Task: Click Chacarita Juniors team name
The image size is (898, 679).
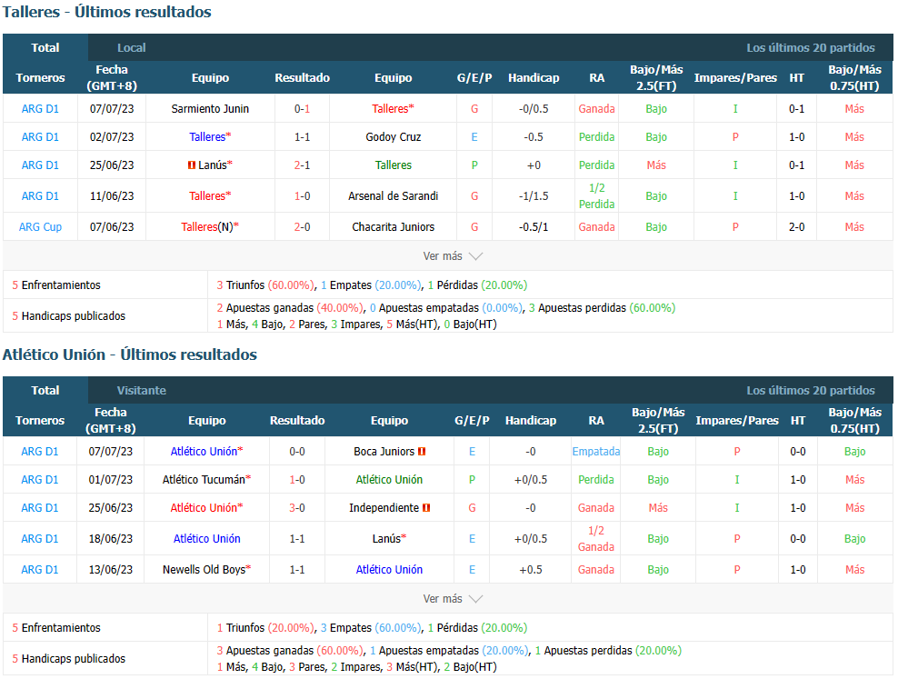Action: click(394, 226)
